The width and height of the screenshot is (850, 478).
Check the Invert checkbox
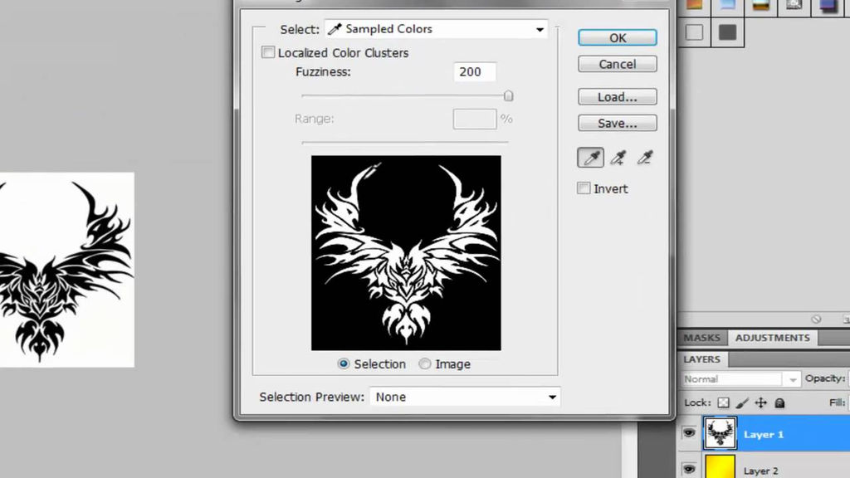(x=584, y=188)
